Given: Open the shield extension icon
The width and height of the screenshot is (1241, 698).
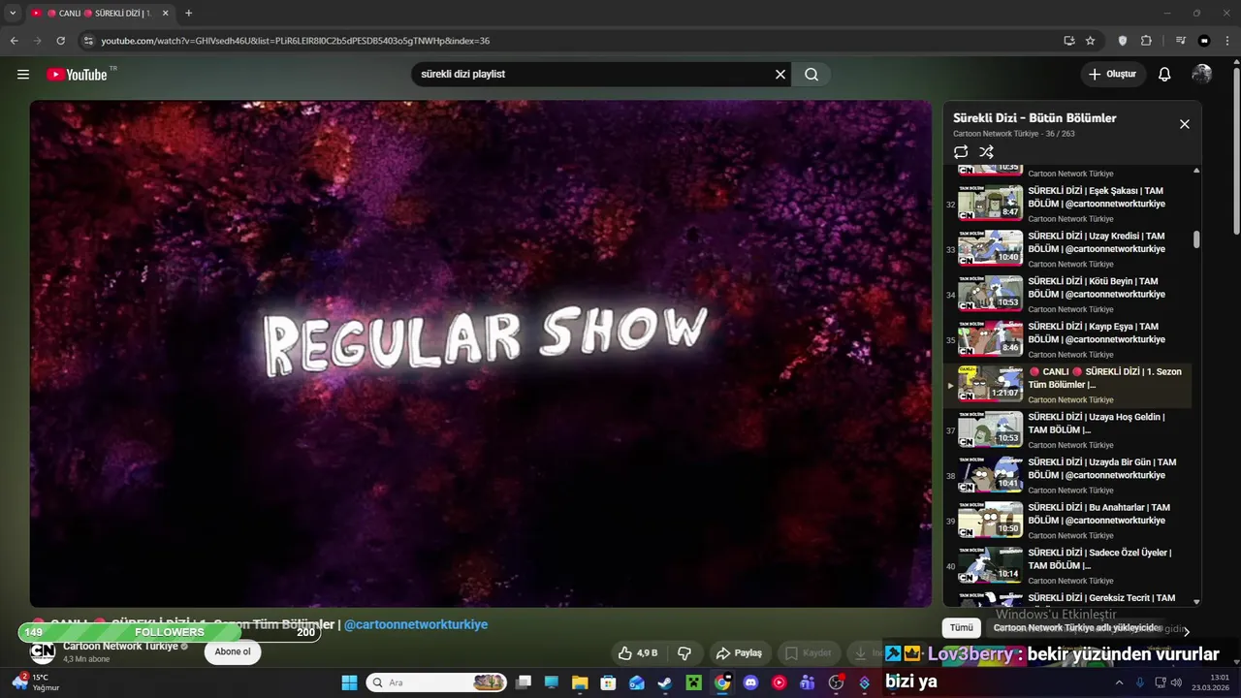Looking at the screenshot, I should tap(1123, 41).
